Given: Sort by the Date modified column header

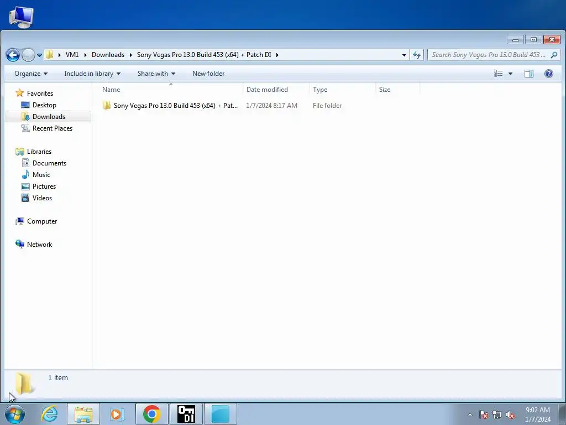Looking at the screenshot, I should pos(276,89).
